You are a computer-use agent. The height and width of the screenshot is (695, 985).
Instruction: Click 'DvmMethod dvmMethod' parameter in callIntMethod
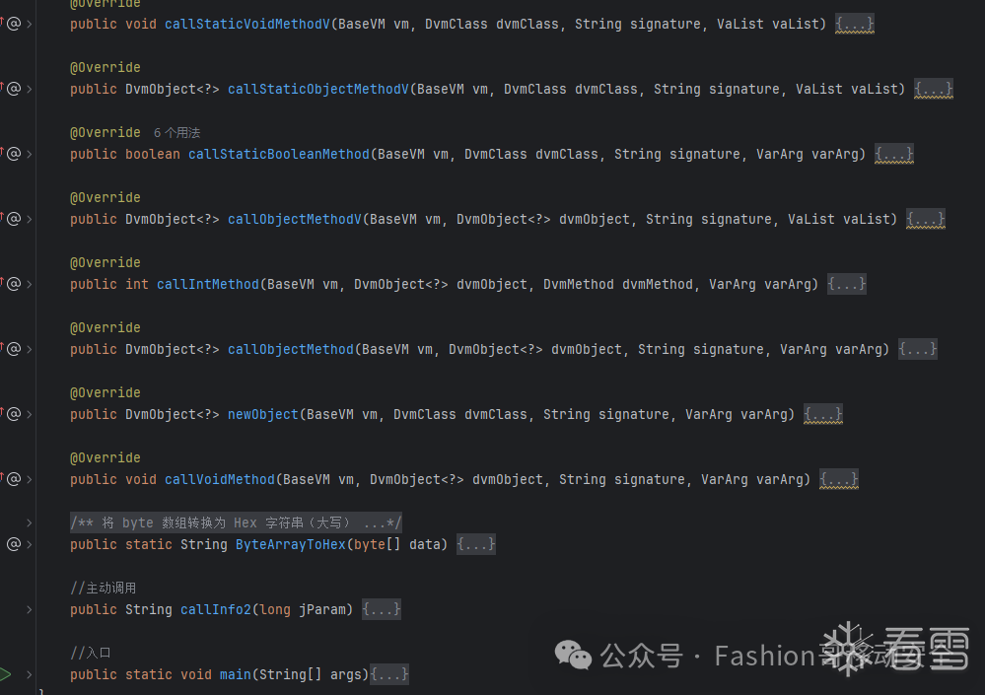[618, 284]
